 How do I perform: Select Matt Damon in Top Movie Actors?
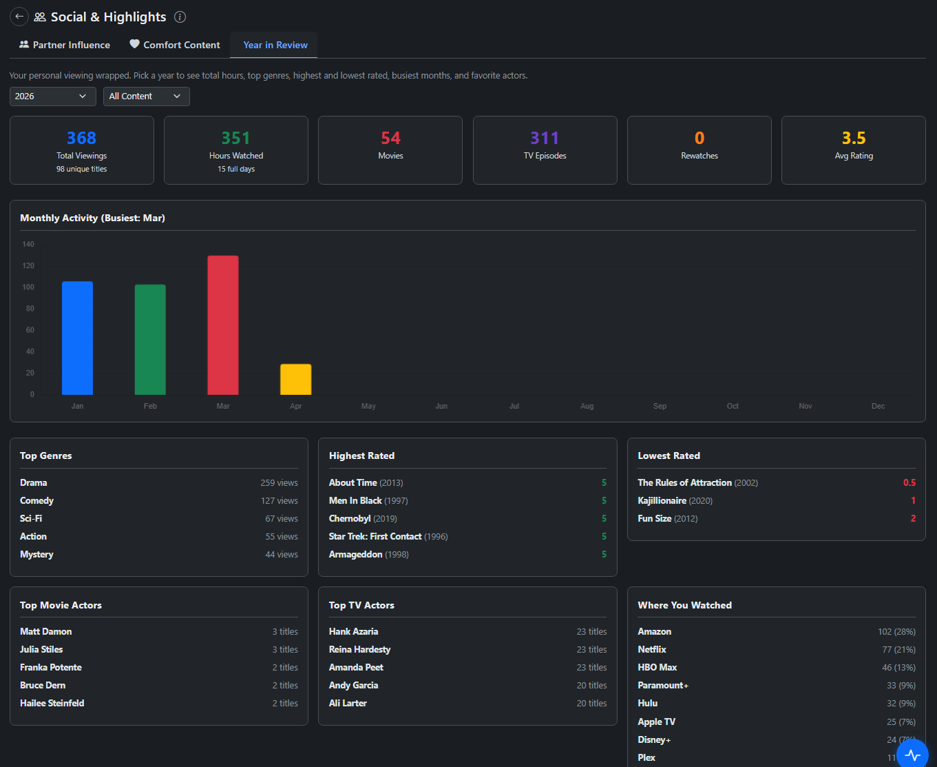click(46, 631)
